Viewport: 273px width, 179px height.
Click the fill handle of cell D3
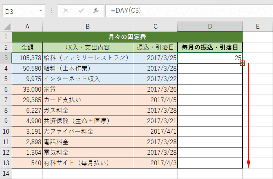242,63
